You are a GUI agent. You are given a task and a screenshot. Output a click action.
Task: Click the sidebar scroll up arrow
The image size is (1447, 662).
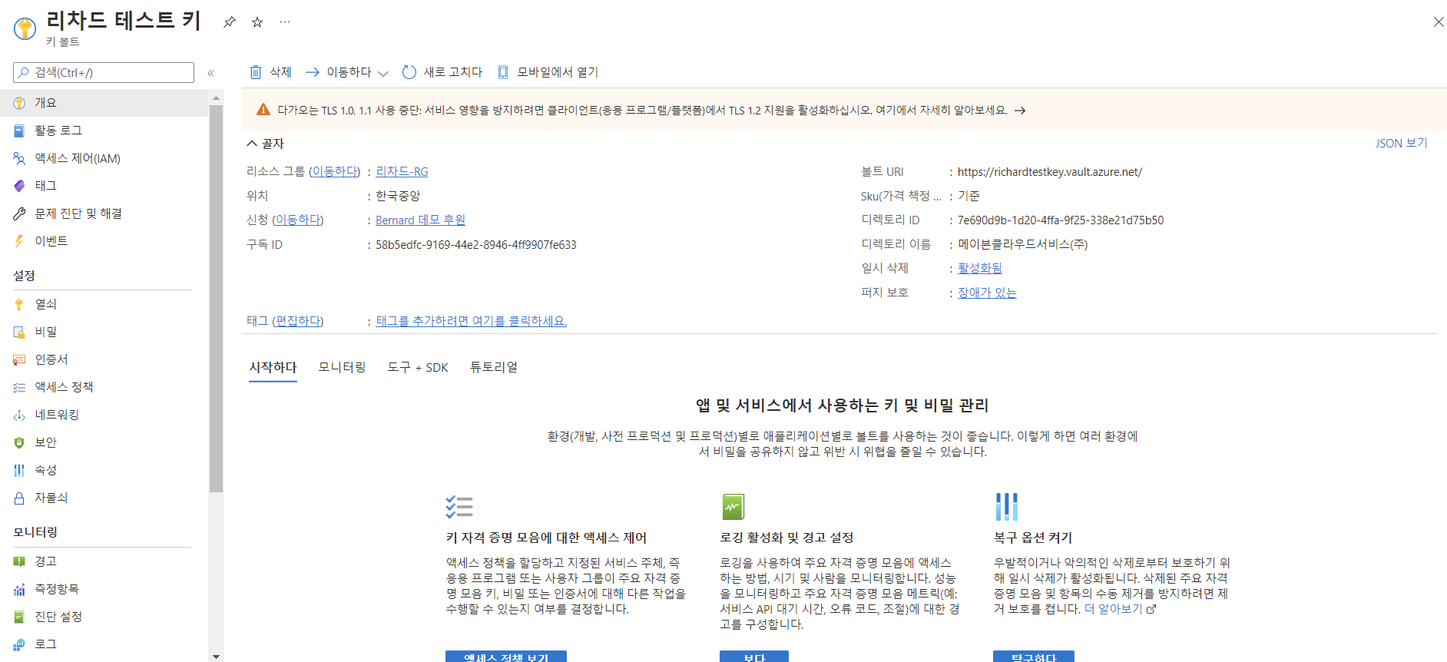pos(216,98)
